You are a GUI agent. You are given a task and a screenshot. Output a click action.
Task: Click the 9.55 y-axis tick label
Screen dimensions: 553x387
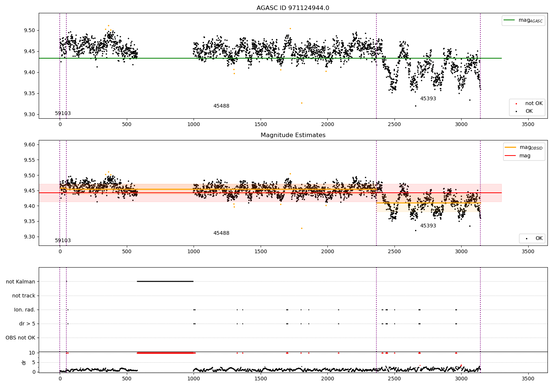point(29,160)
